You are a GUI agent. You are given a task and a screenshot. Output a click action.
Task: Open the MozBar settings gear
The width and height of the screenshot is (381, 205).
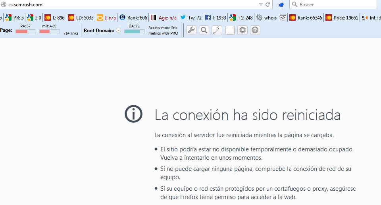pyautogui.click(x=242, y=30)
